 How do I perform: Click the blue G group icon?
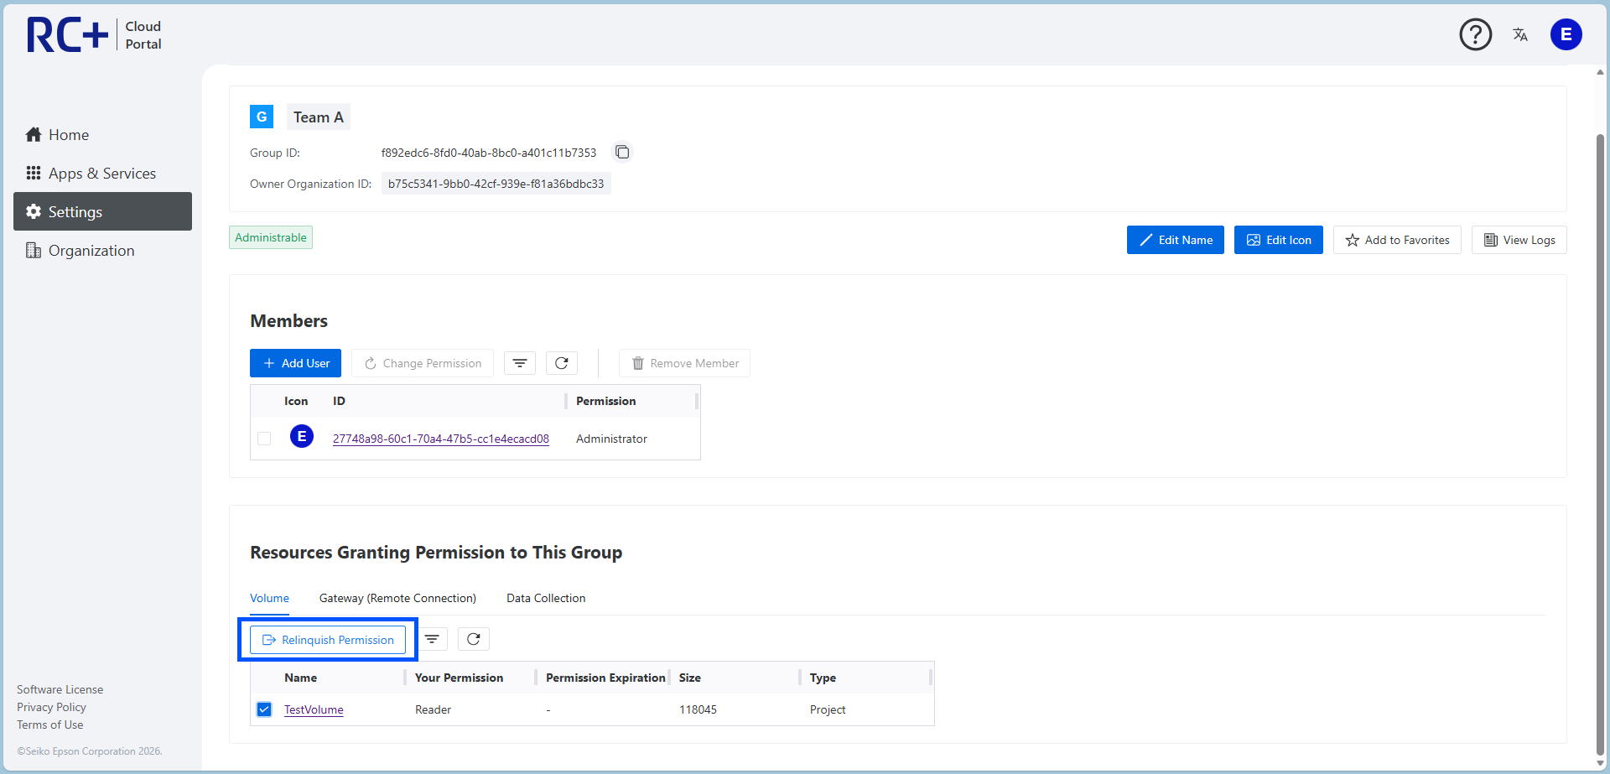[x=262, y=117]
